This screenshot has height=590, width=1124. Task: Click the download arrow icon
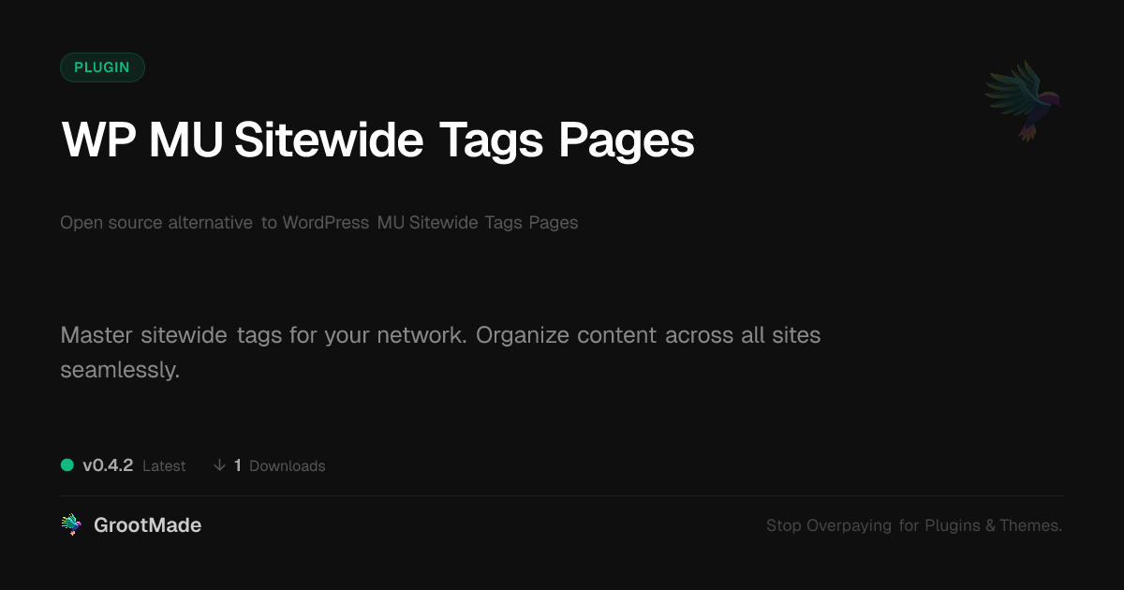[219, 465]
